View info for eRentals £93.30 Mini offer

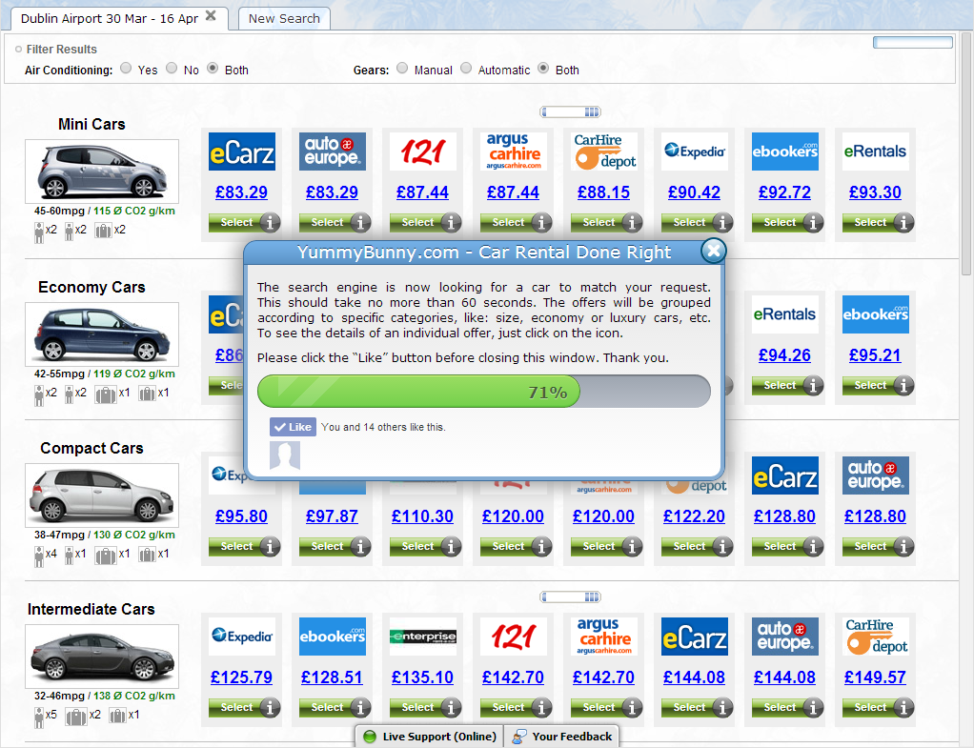[903, 222]
